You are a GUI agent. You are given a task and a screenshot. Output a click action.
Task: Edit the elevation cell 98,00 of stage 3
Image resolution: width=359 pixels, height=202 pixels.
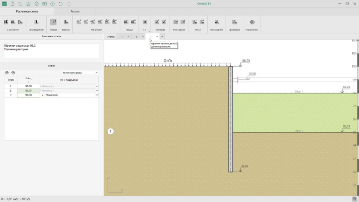tap(29, 95)
